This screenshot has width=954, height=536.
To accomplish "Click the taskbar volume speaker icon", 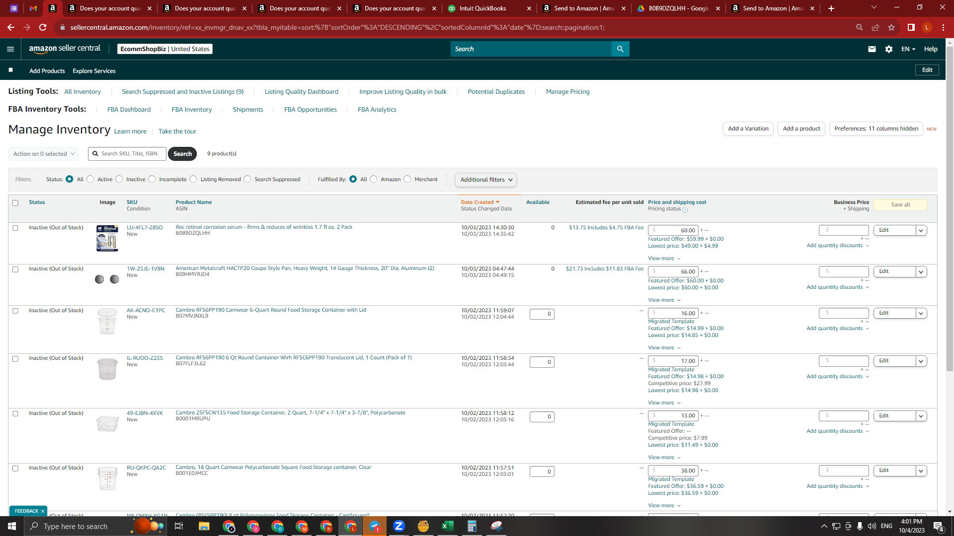I will point(872,526).
